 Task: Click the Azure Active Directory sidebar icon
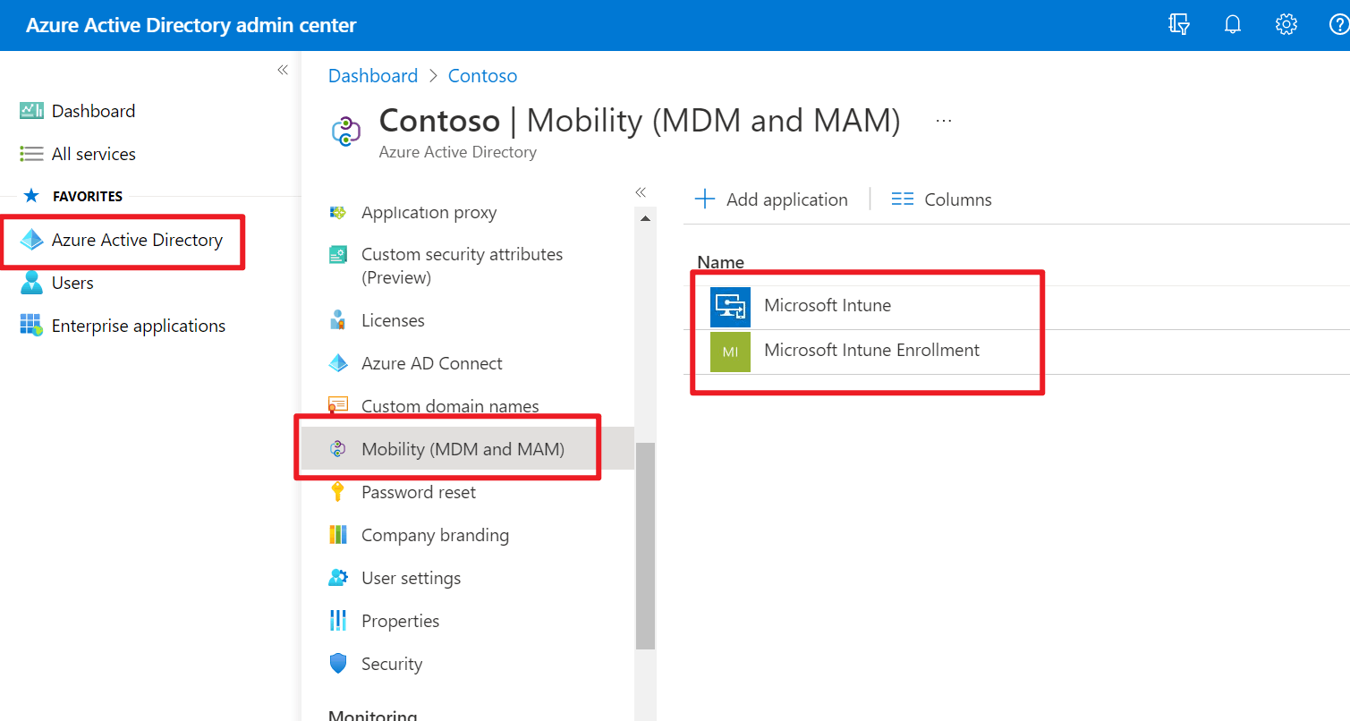[x=31, y=240]
